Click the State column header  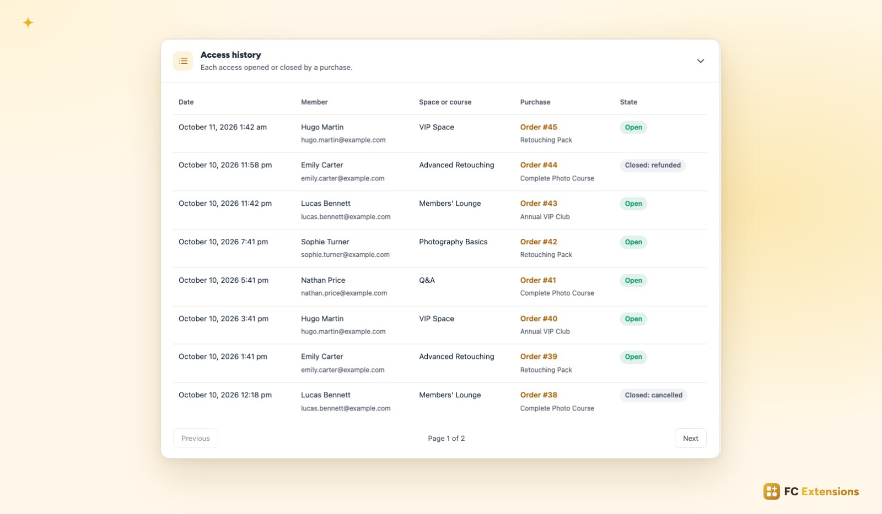click(x=628, y=102)
